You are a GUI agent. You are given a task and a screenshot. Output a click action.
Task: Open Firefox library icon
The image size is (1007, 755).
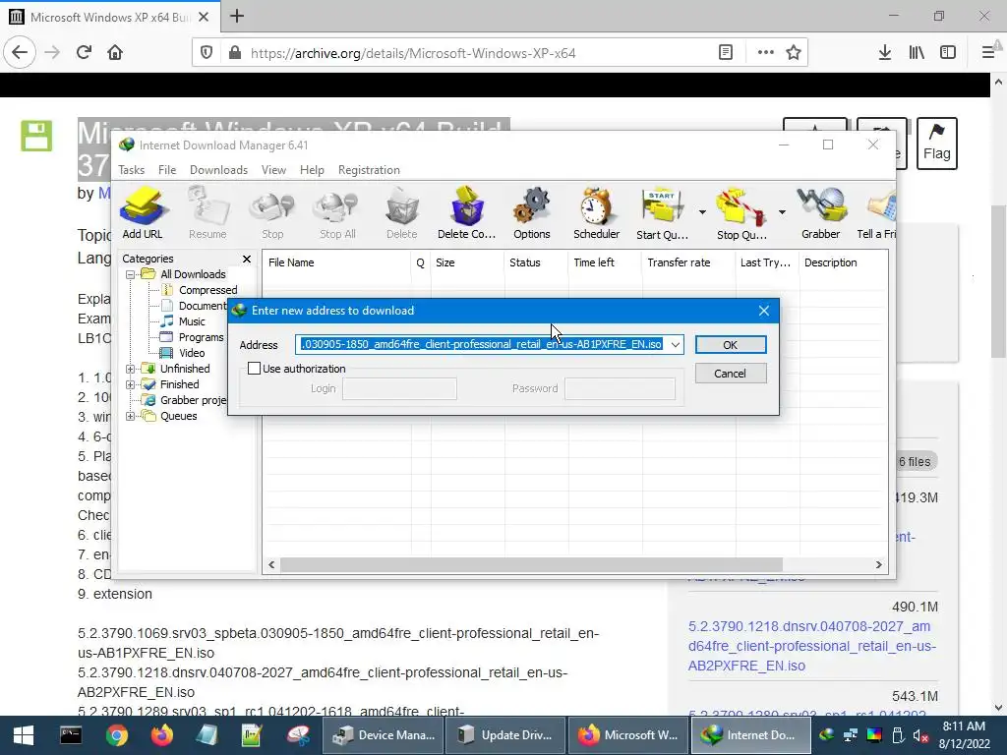pyautogui.click(x=917, y=52)
